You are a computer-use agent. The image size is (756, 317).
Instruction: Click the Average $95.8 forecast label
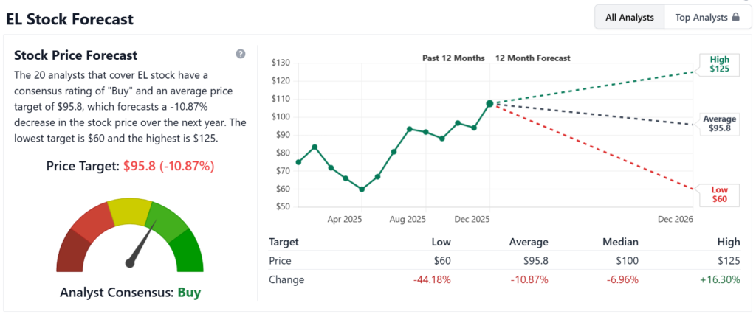[x=720, y=125]
